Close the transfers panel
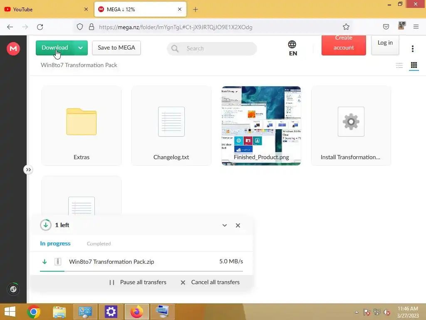Viewport: 426px width, 320px height. (x=238, y=225)
